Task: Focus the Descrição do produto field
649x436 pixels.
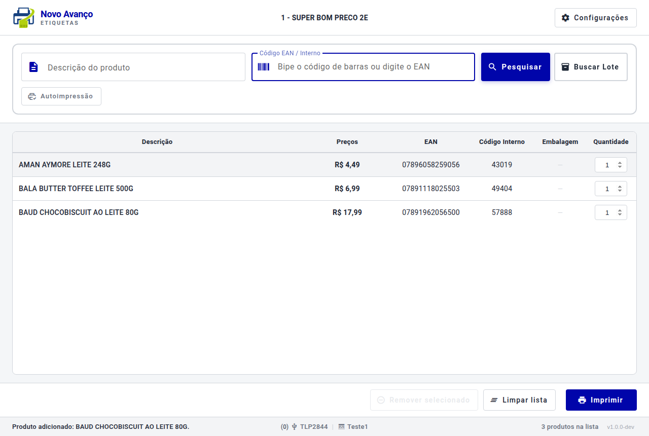Action: point(133,67)
